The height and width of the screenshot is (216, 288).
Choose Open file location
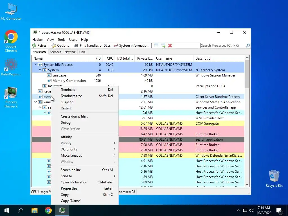pyautogui.click(x=85, y=182)
